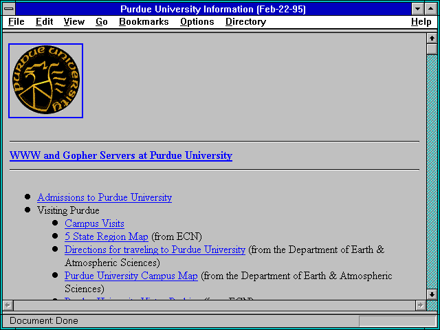This screenshot has width=440, height=330.
Task: Open the Help menu
Action: coord(421,21)
